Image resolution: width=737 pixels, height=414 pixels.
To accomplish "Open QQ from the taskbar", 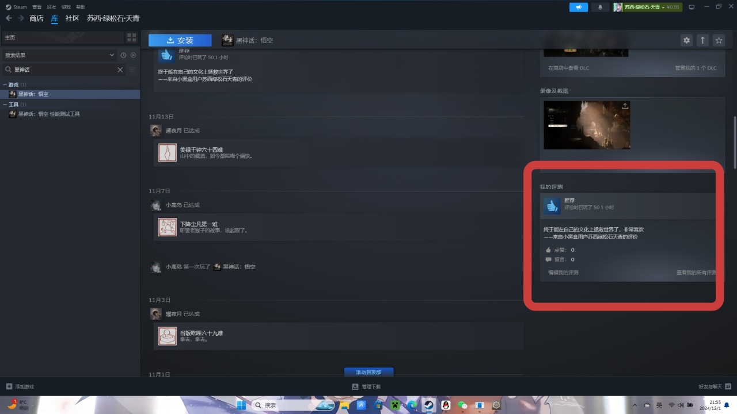I will 446,405.
